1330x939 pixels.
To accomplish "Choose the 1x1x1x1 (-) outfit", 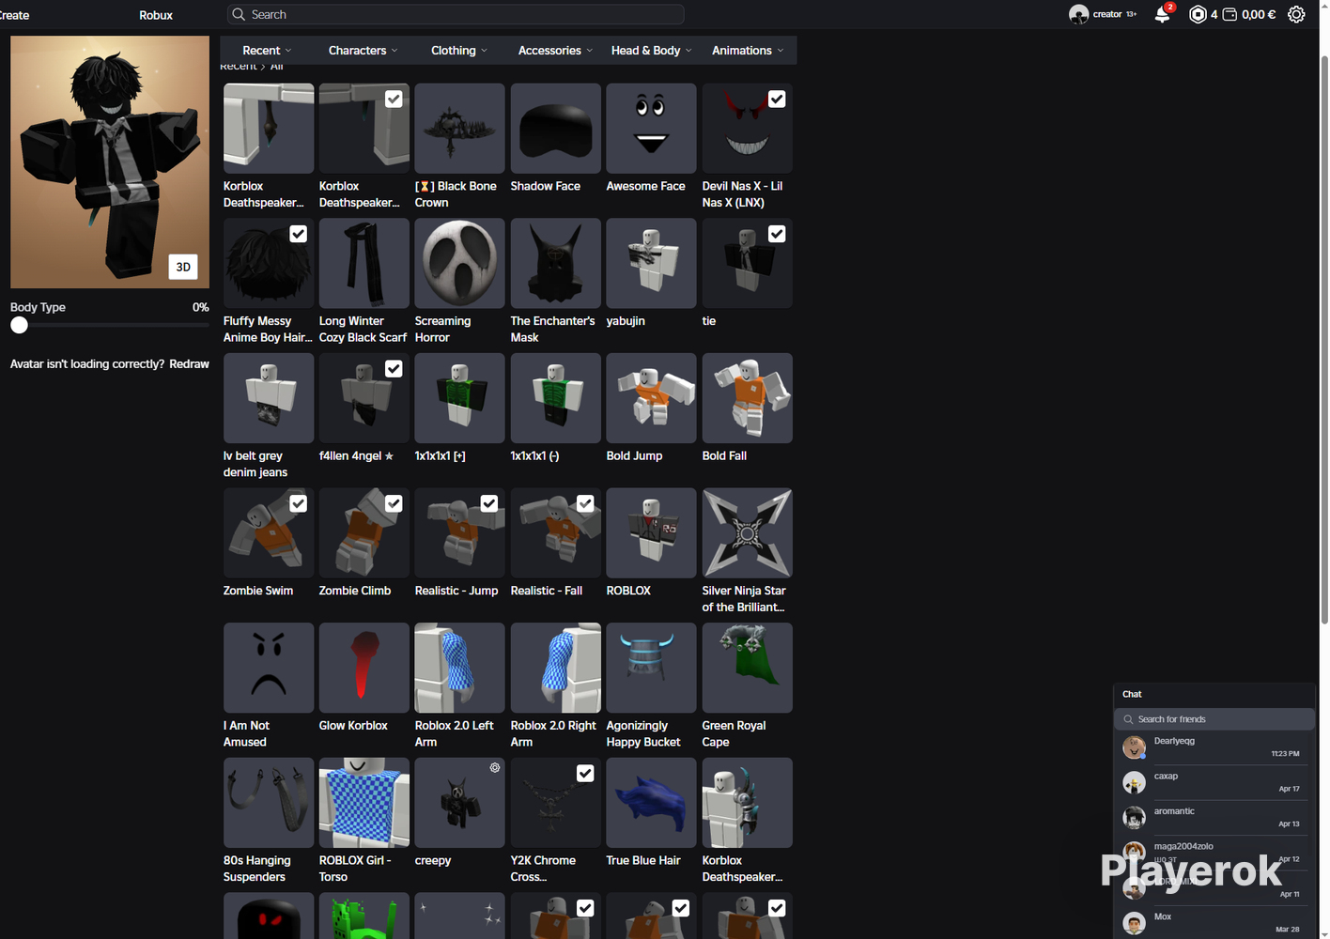I will point(555,398).
